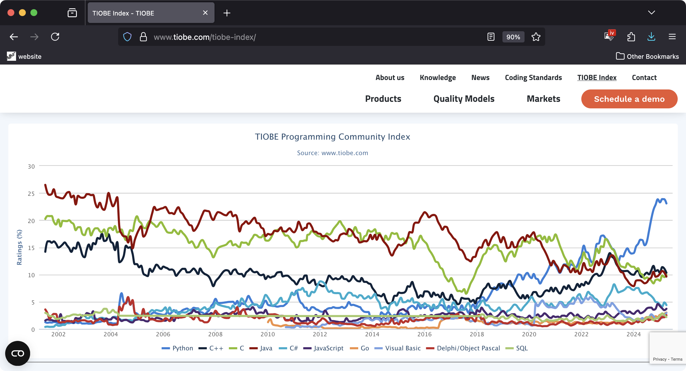This screenshot has width=686, height=371.
Task: Toggle the Go series in legend
Action: pos(359,348)
